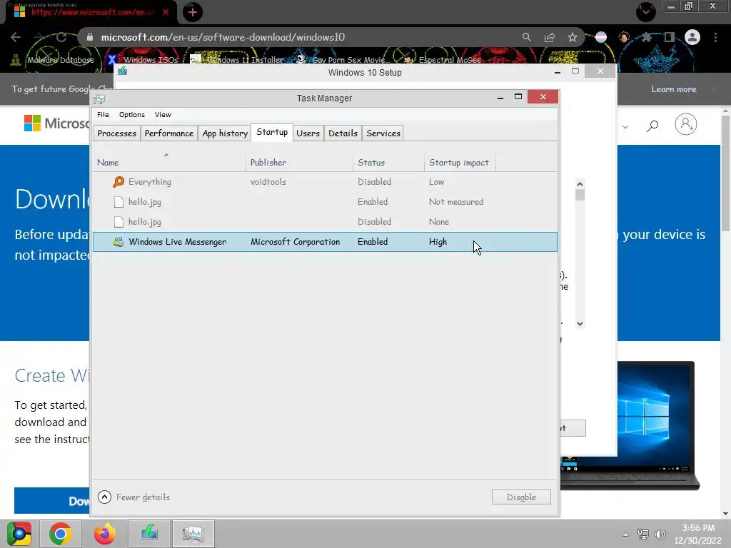Image resolution: width=731 pixels, height=548 pixels.
Task: Select the disabled hello.jpg entry
Action: tap(325, 222)
